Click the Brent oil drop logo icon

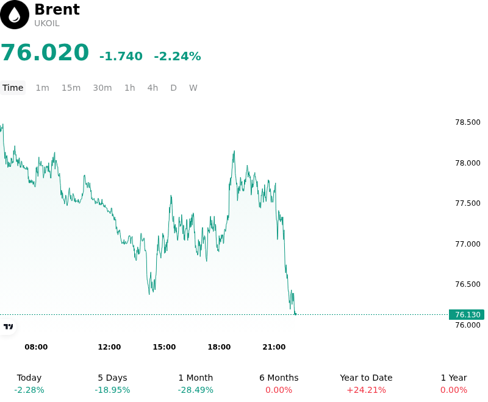click(x=14, y=15)
